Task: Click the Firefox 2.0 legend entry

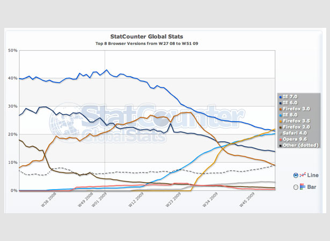Action: click(295, 127)
